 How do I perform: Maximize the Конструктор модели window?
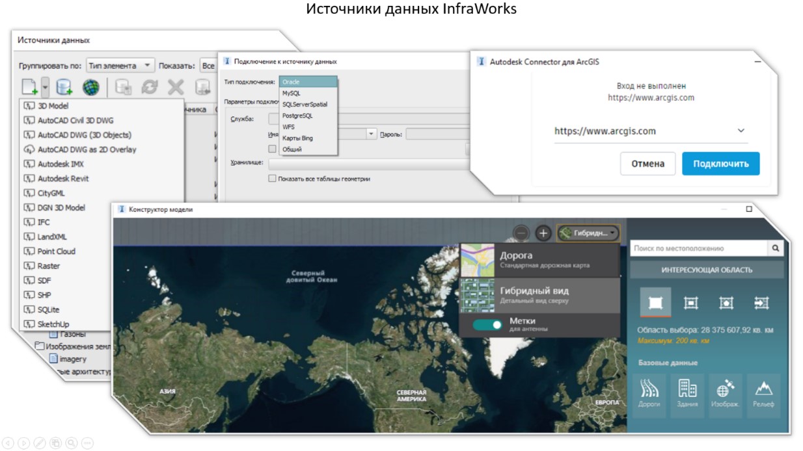tap(749, 209)
